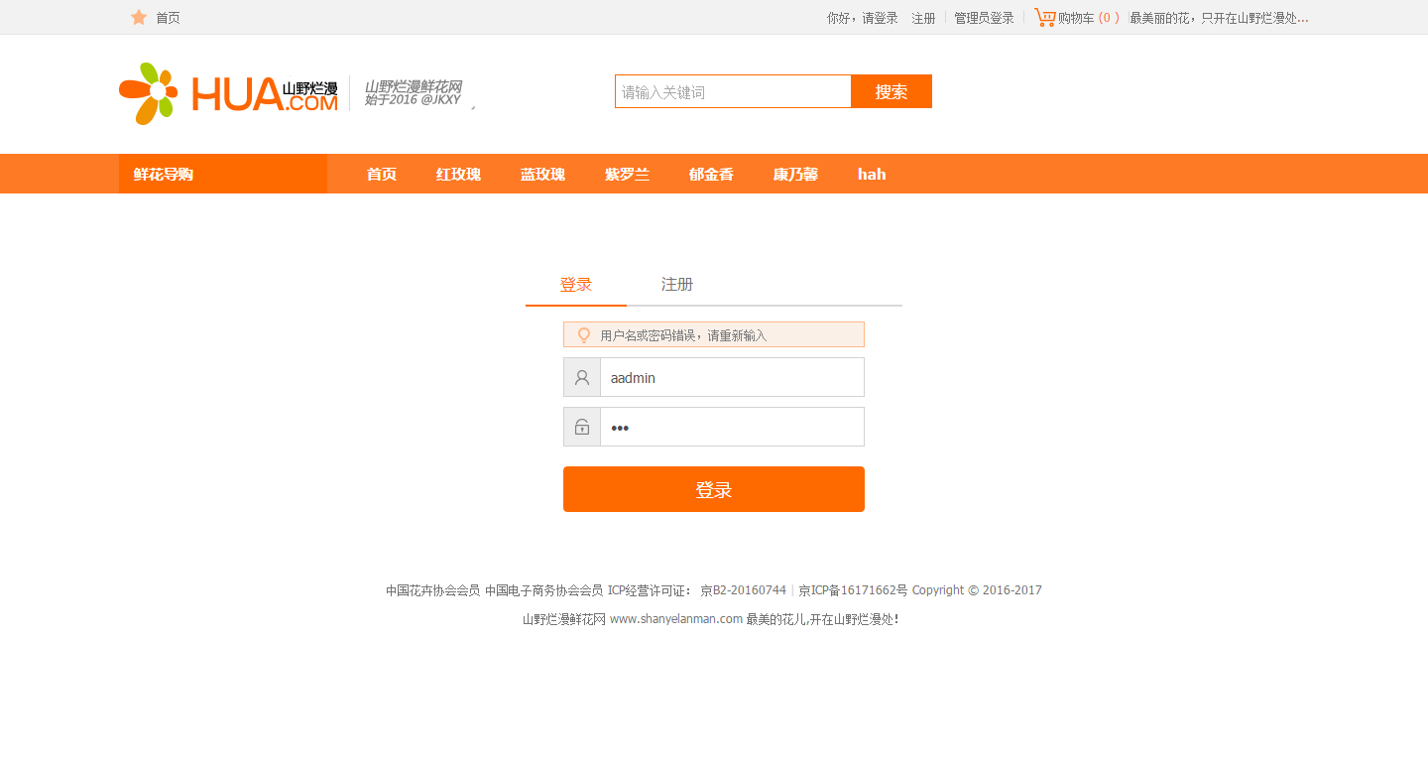Click the password input field
1428x769 pixels.
[732, 427]
